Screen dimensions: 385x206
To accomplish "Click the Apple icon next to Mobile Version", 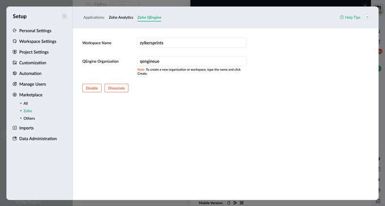I will click(228, 203).
